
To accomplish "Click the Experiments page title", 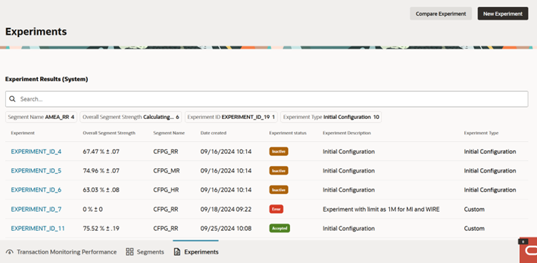I will (36, 32).
